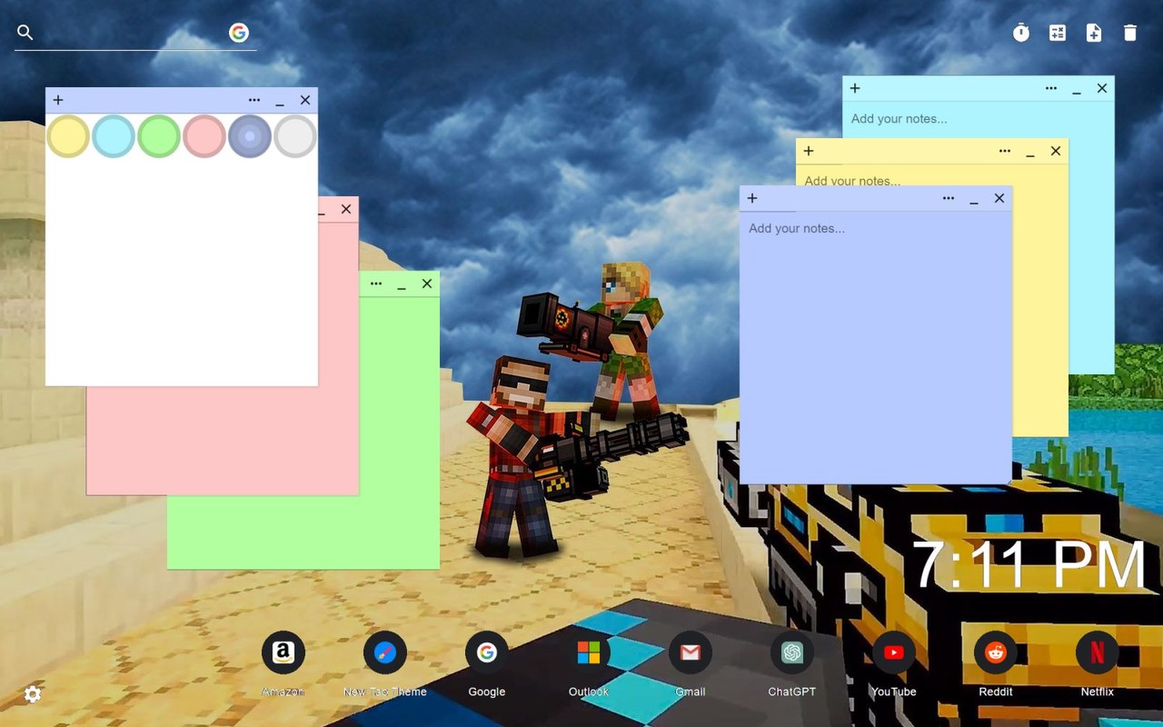
Task: Open options menu on the cyan note
Action: pos(1051,88)
